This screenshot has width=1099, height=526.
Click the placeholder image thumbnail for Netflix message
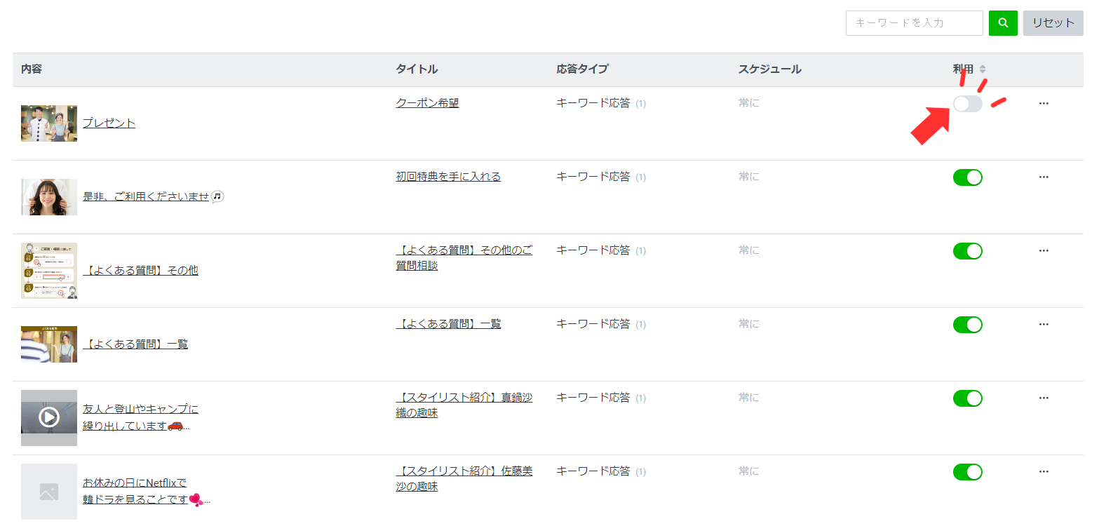coord(49,492)
